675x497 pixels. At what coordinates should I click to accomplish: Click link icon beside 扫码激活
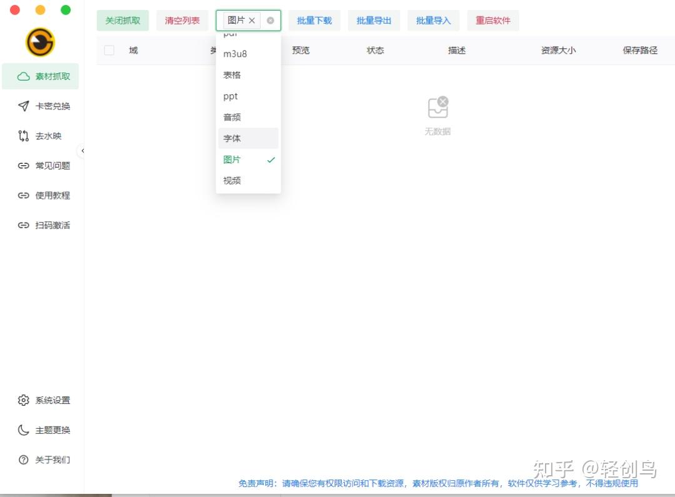pos(24,225)
